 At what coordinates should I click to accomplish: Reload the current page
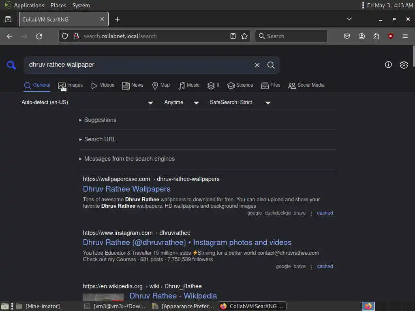coord(39,36)
